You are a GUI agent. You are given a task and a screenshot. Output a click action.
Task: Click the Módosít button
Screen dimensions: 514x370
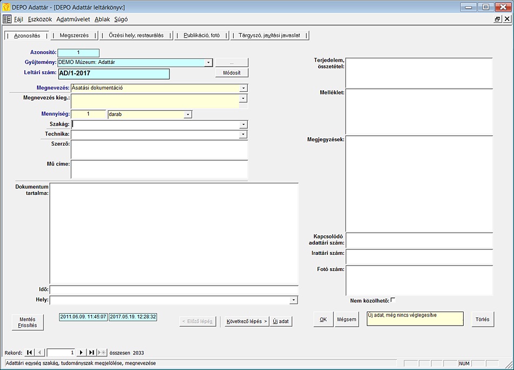[x=232, y=72]
